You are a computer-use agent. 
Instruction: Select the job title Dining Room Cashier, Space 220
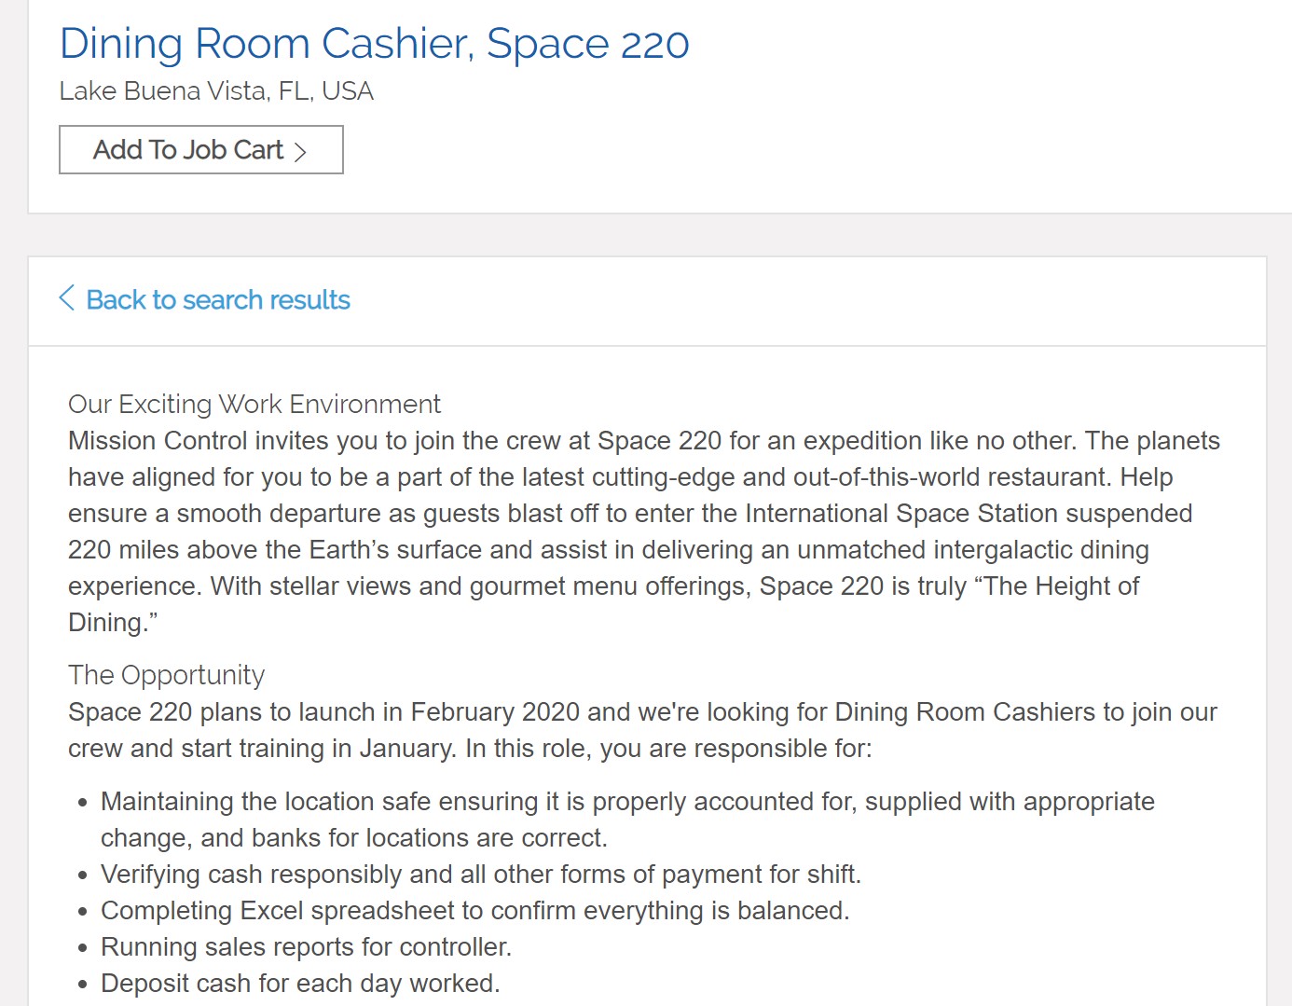tap(373, 44)
